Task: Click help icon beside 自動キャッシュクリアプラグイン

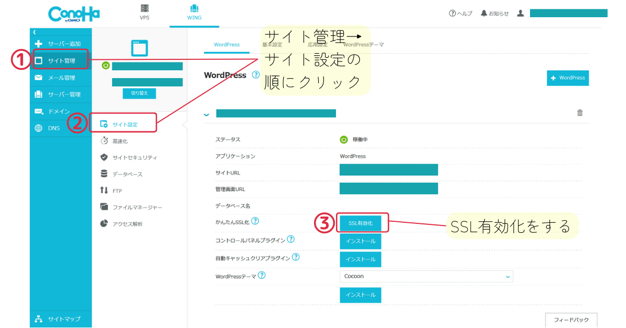Action: (x=295, y=257)
